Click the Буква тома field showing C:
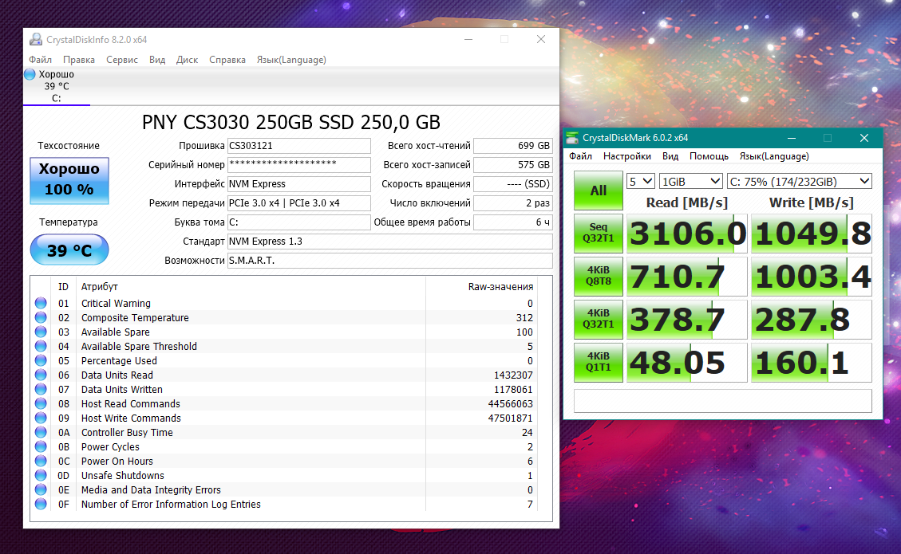This screenshot has height=554, width=901. click(x=298, y=222)
